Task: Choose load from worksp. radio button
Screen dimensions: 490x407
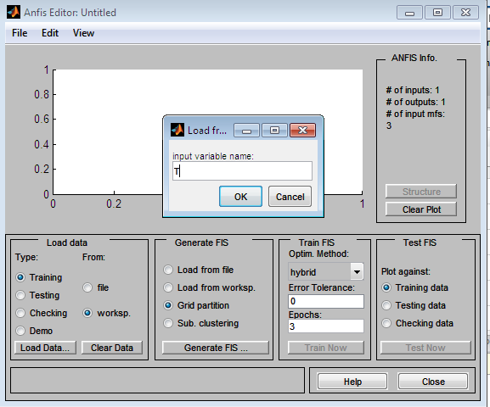Action: (x=87, y=313)
